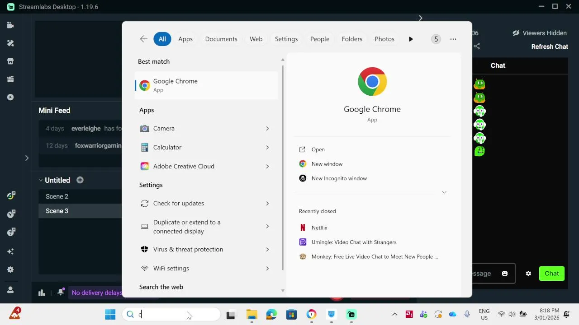This screenshot has height=325, width=579.
Task: Open Microsoft Store from the taskbar
Action: [291, 315]
